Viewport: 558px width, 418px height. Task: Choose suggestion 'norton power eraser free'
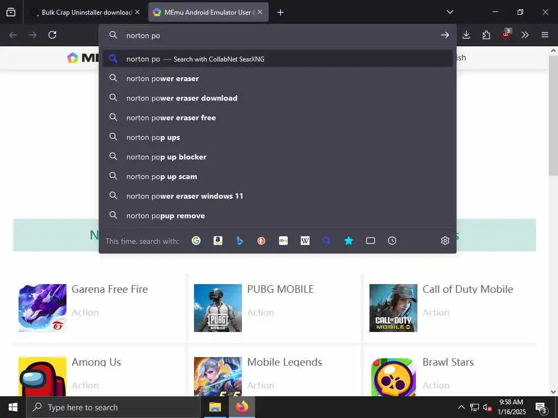coord(277,118)
